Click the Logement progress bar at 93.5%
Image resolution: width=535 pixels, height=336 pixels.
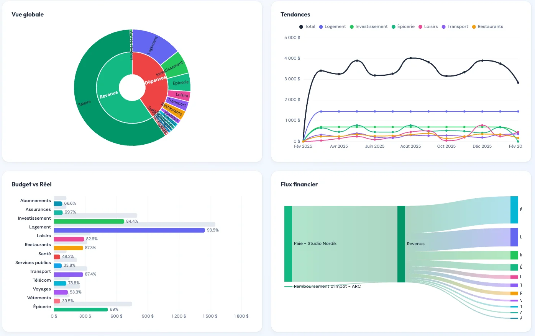pyautogui.click(x=129, y=230)
